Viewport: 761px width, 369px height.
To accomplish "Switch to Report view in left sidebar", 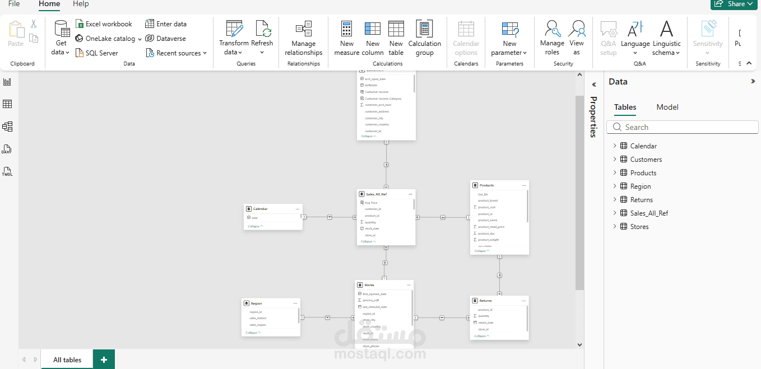I will [7, 82].
